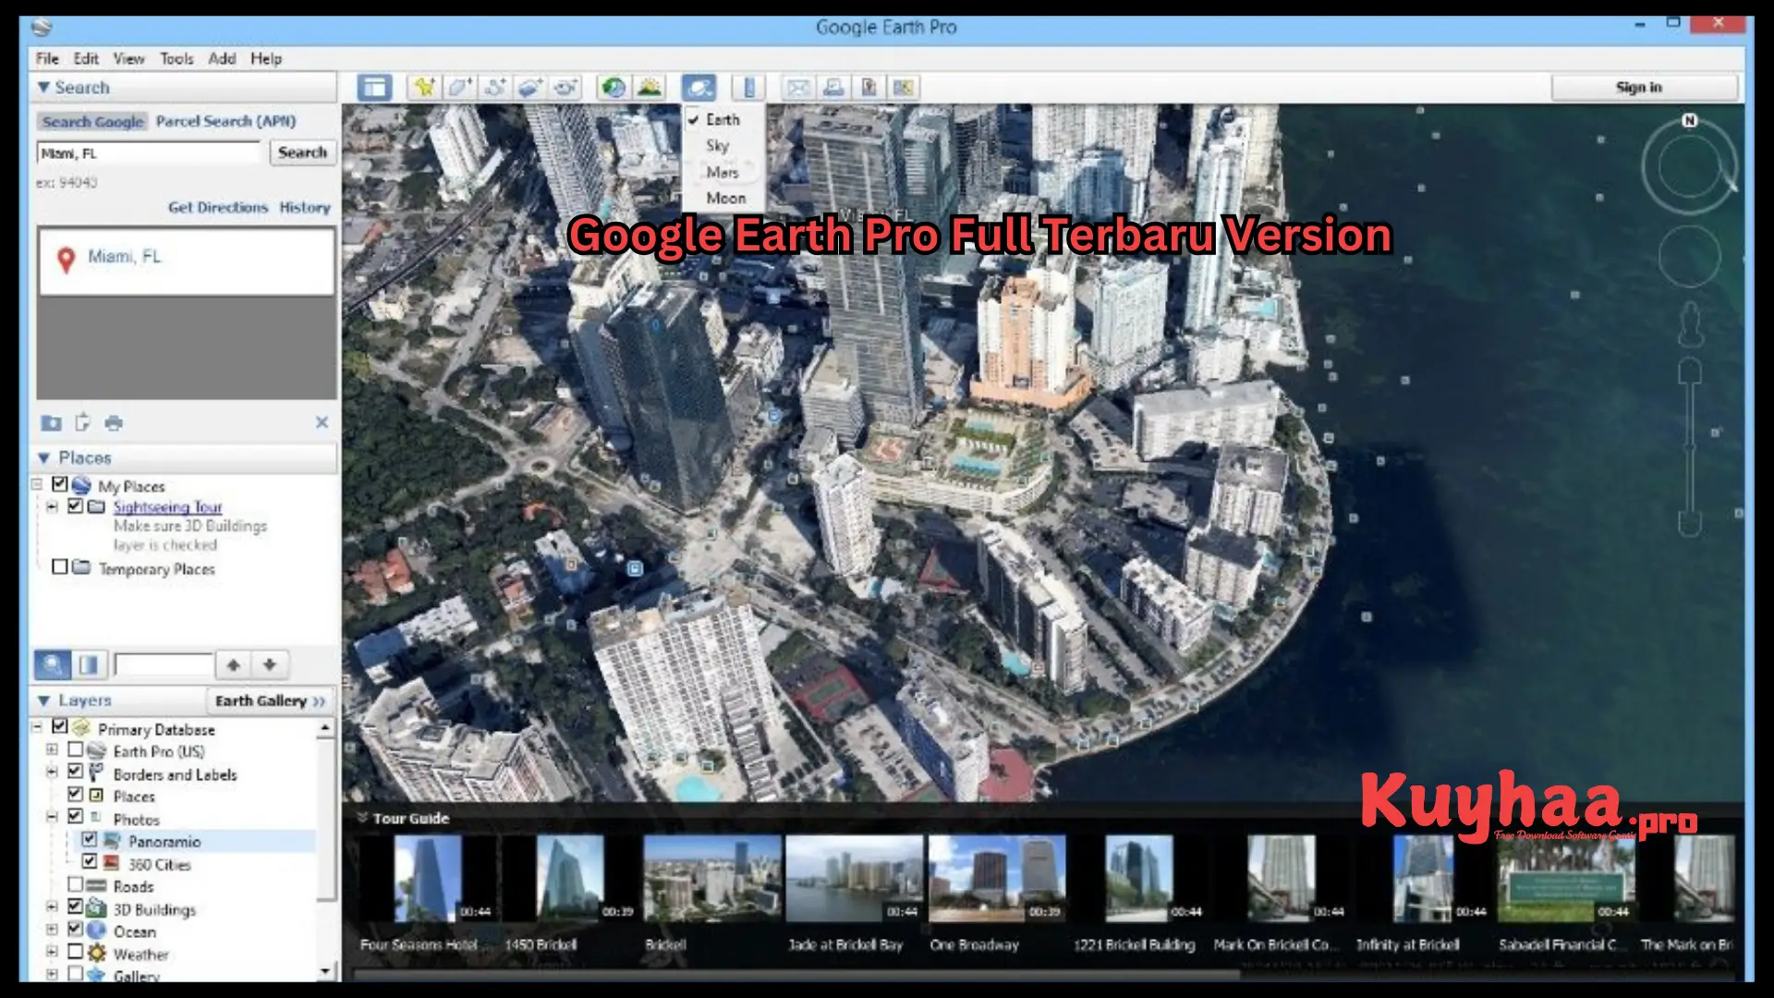
Task: Check the Temporary Places checkbox
Action: tap(60, 566)
